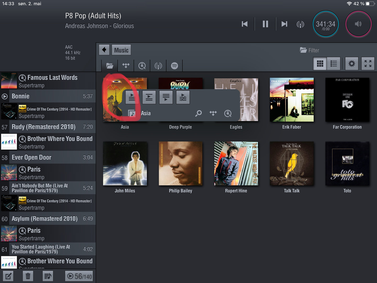Switch to the internet radio tab

(x=158, y=66)
